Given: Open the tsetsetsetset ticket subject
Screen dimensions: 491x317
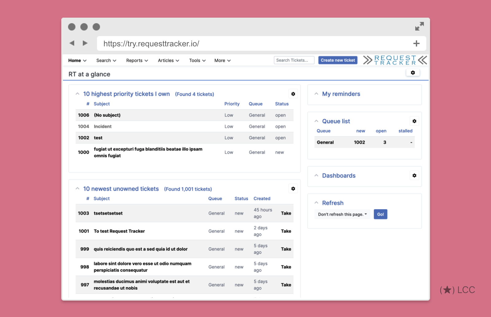Looking at the screenshot, I should (108, 213).
